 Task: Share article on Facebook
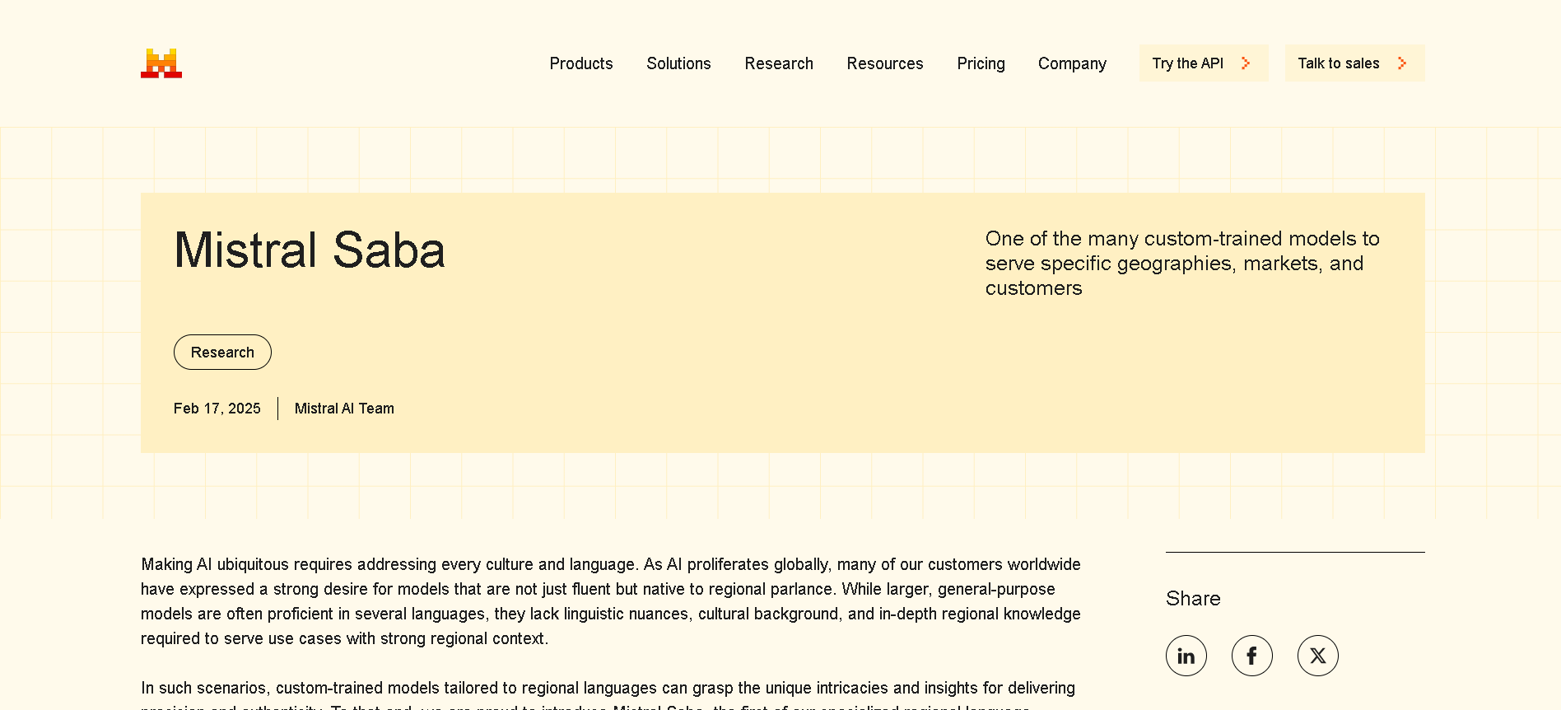point(1252,656)
